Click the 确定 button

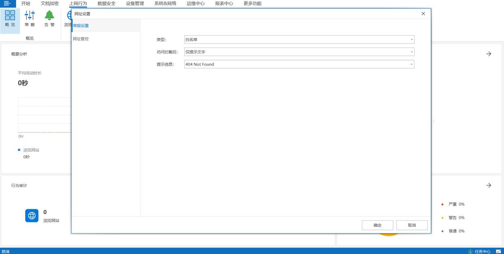point(377,225)
